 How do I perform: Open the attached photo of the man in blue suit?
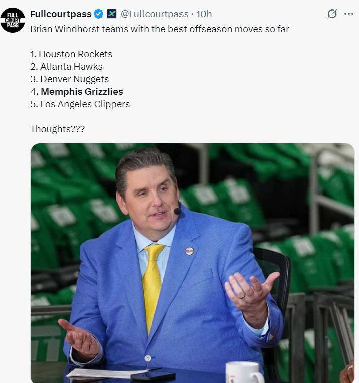click(x=193, y=263)
